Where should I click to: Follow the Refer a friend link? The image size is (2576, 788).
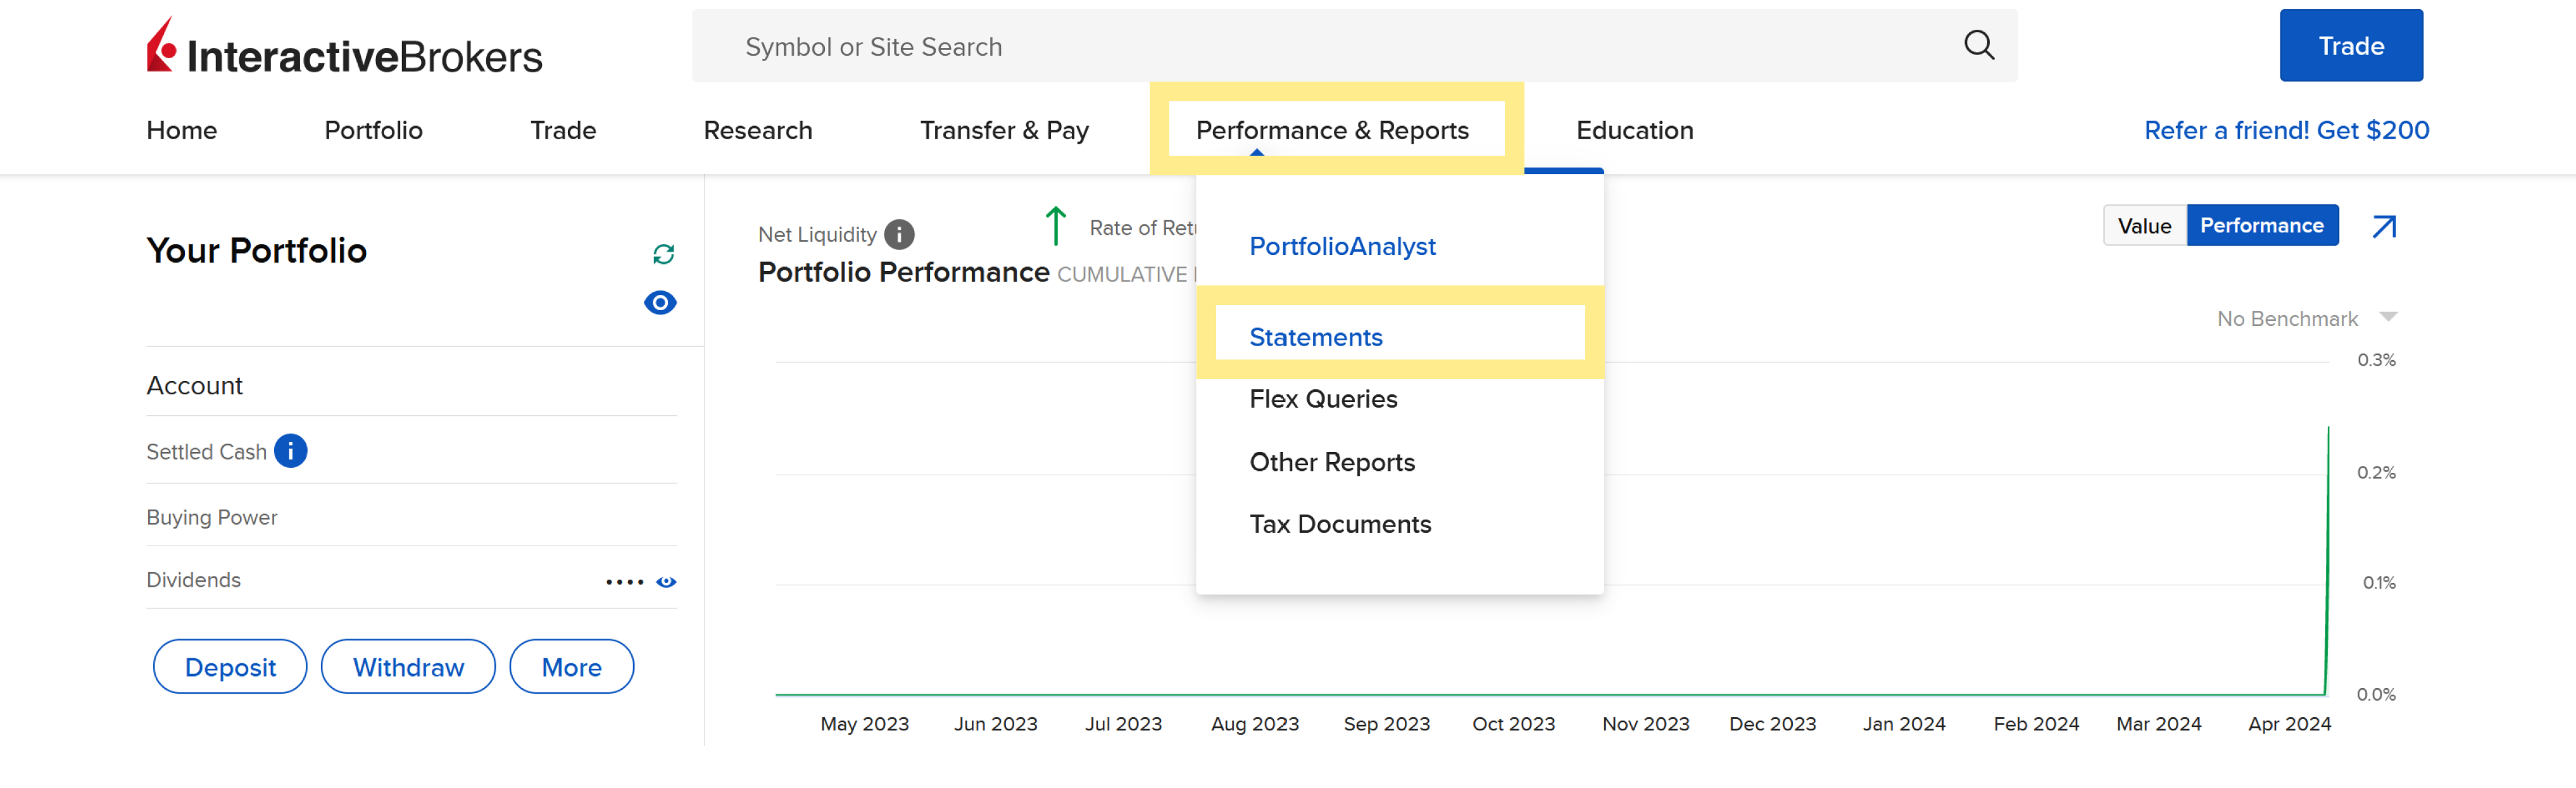click(2286, 130)
